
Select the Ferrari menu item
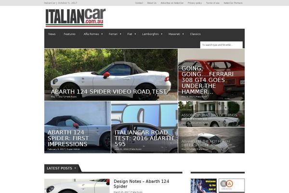(x=113, y=34)
